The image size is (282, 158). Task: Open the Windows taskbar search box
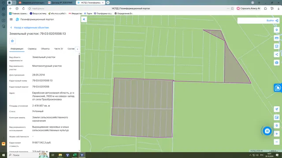tap(23, 155)
